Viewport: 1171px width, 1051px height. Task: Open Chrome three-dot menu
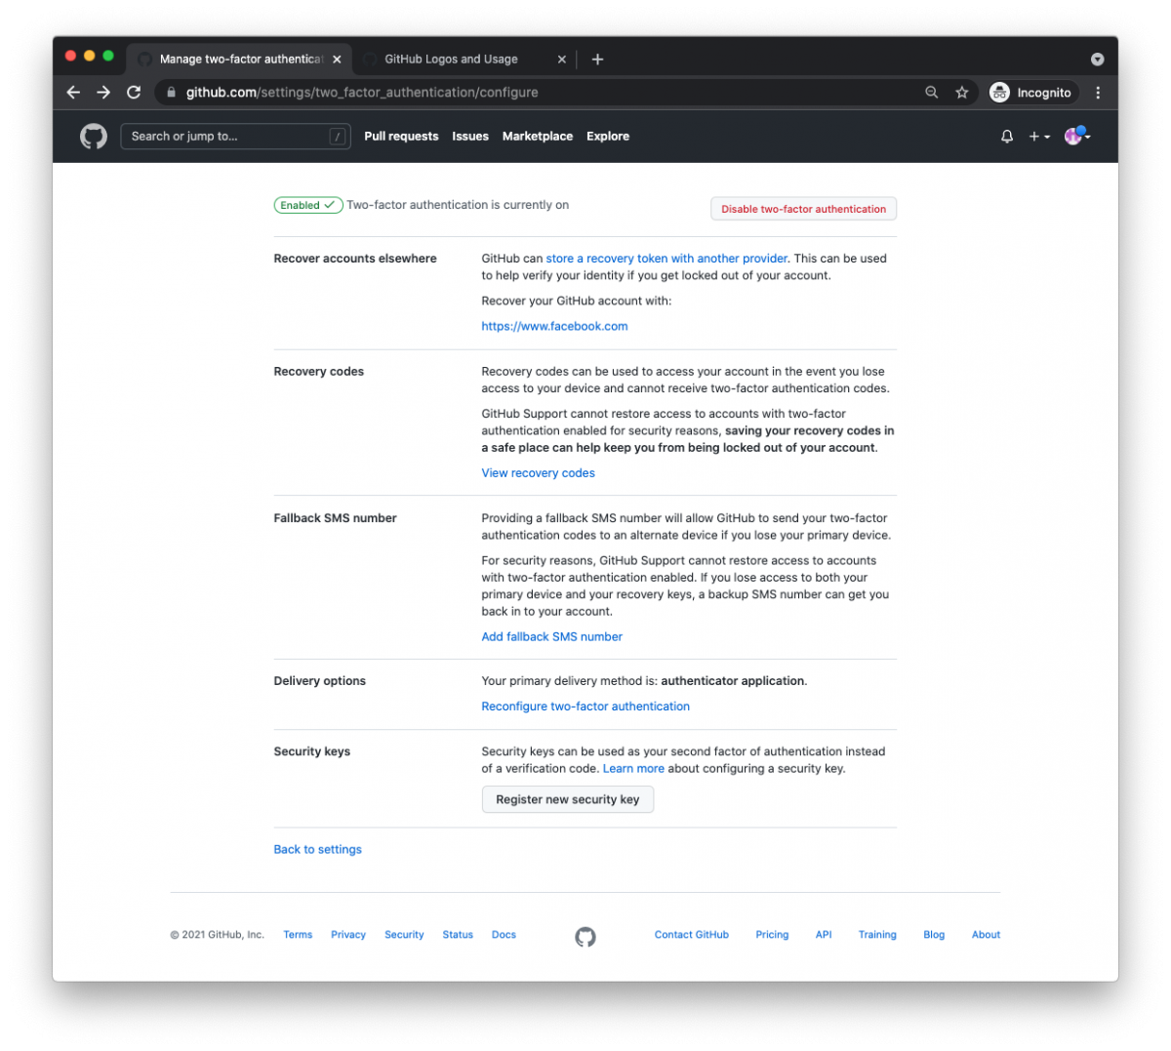click(x=1098, y=92)
